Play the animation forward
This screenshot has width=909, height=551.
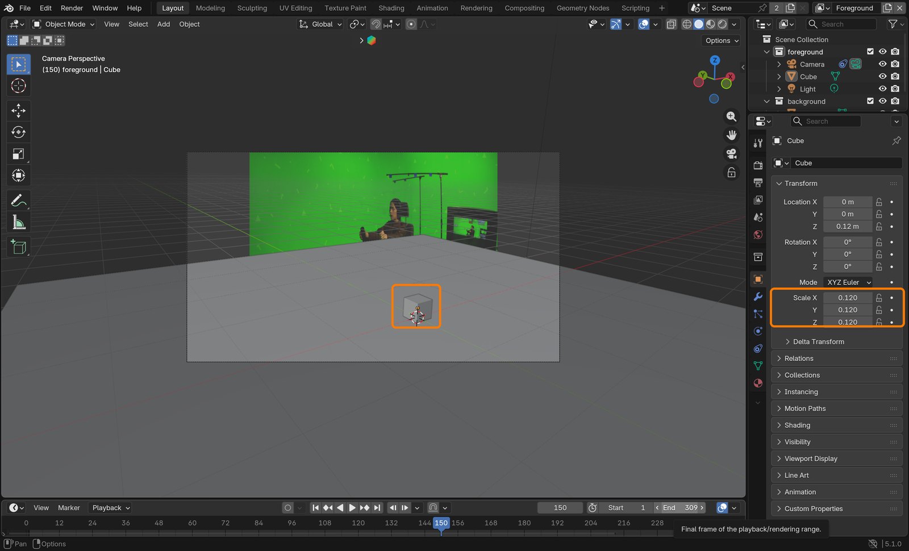352,508
